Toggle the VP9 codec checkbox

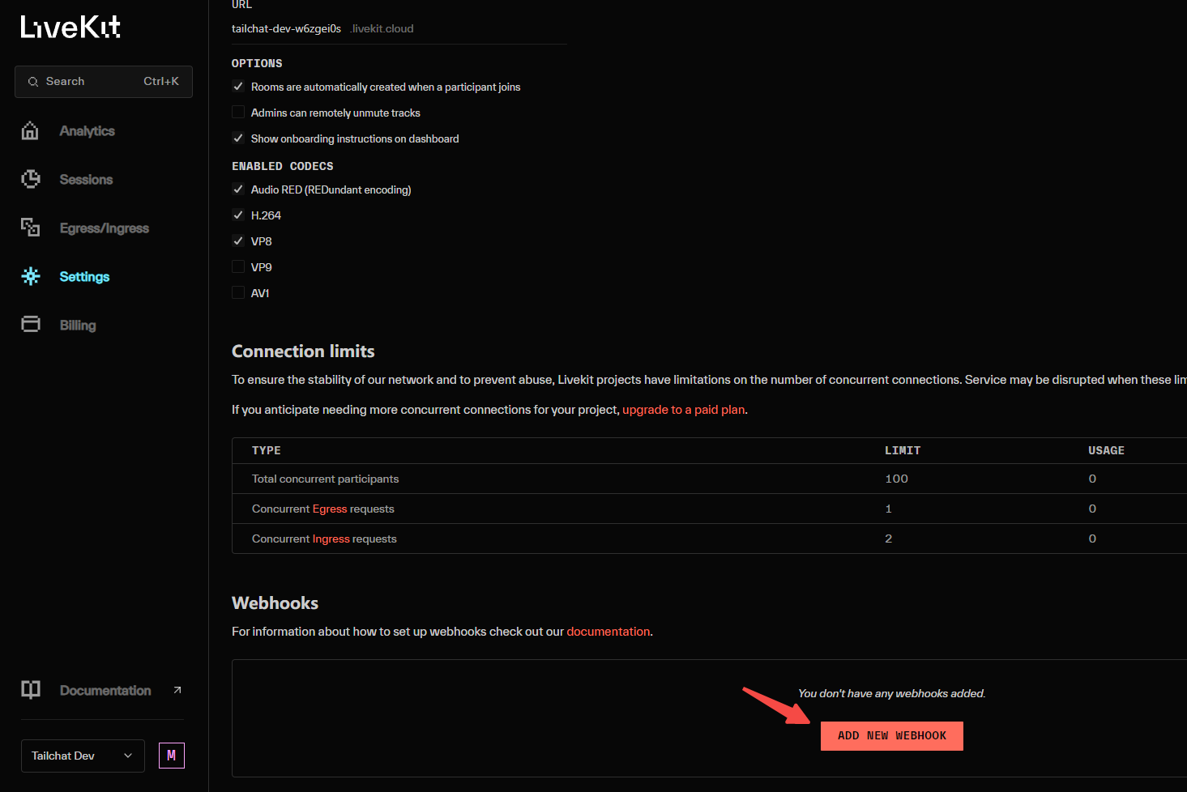point(238,267)
